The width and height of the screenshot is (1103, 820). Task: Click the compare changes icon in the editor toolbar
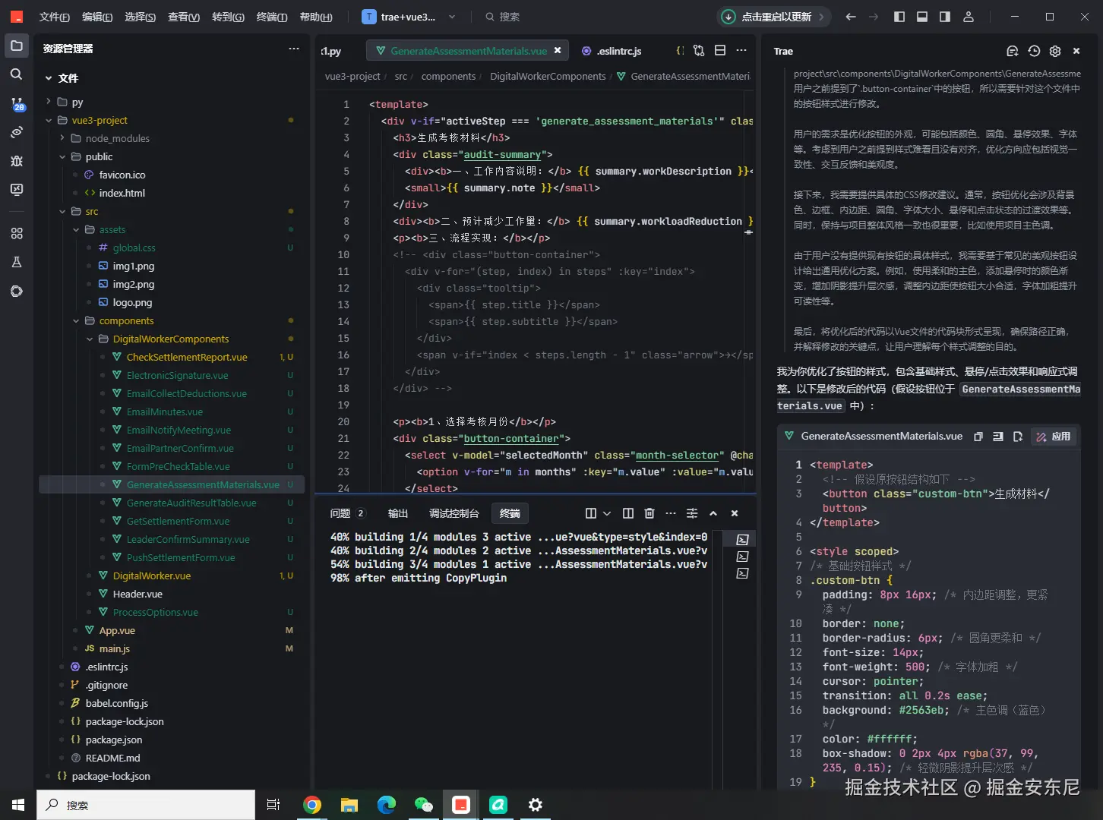click(x=699, y=51)
